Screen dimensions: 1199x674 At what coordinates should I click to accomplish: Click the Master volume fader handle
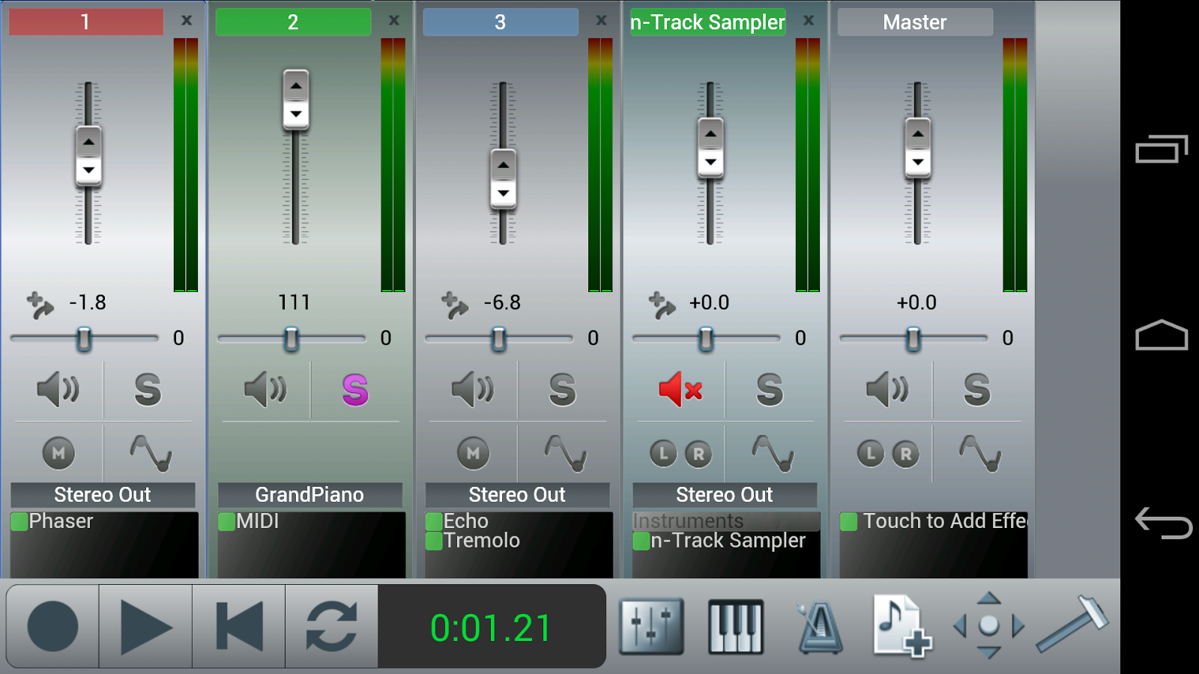917,148
